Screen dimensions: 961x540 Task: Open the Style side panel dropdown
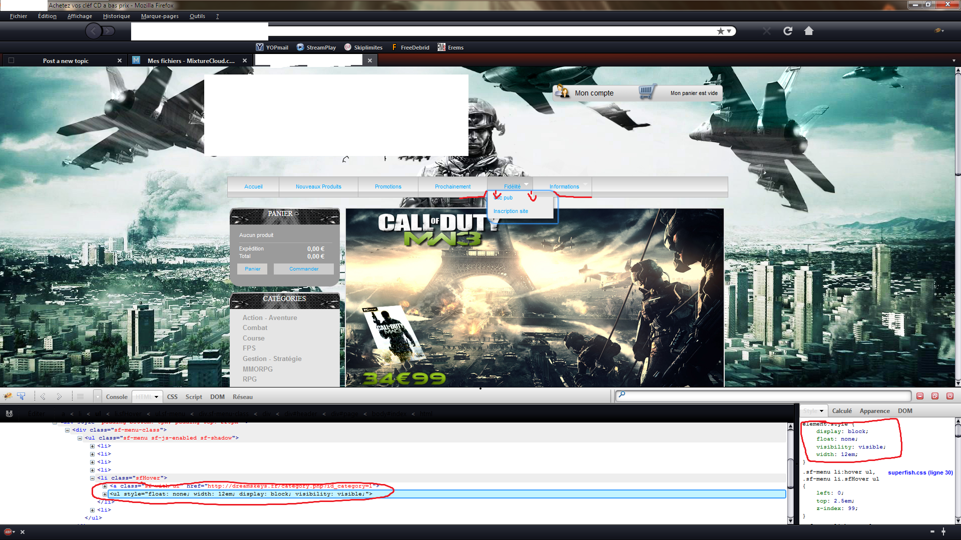821,411
